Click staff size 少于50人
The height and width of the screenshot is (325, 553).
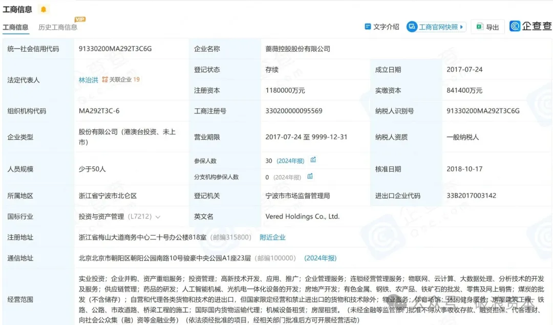pos(92,169)
